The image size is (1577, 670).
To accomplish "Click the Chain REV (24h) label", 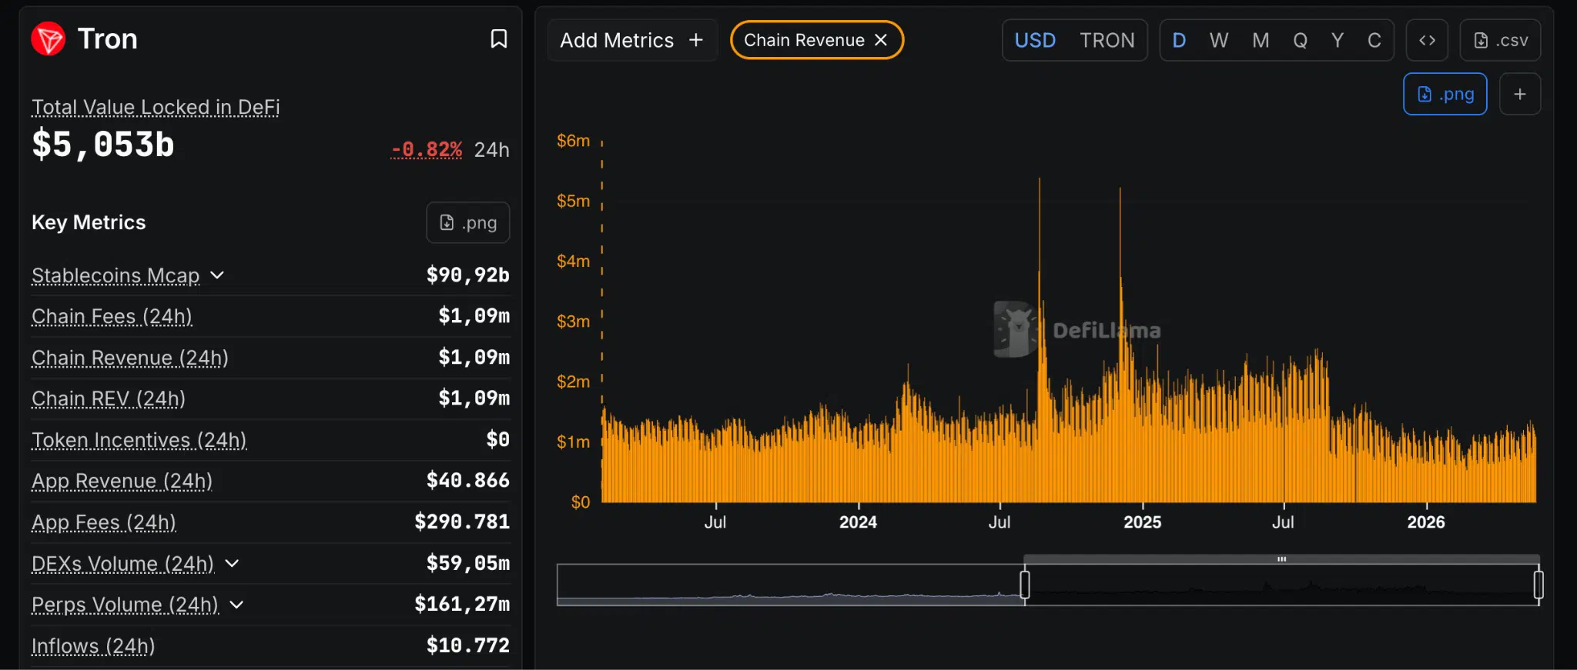I will click(x=109, y=398).
